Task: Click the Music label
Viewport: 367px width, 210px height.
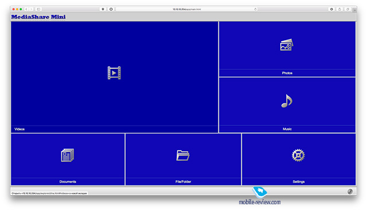Action: [x=287, y=129]
